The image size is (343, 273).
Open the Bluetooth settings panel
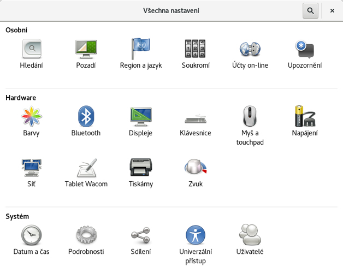(x=86, y=121)
